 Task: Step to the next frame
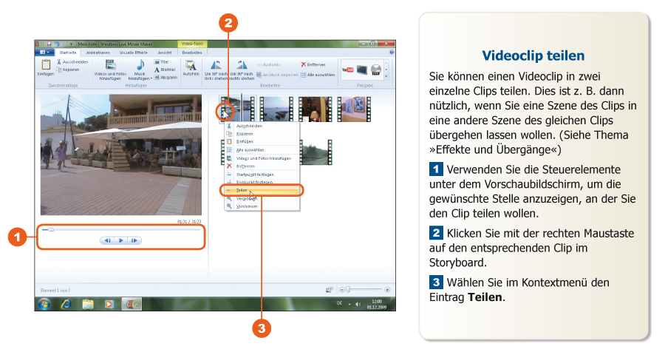(134, 240)
